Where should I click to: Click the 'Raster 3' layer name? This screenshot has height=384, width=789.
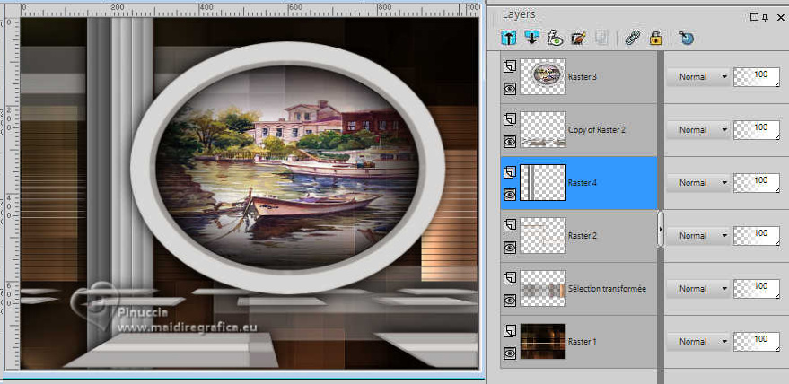pyautogui.click(x=583, y=77)
